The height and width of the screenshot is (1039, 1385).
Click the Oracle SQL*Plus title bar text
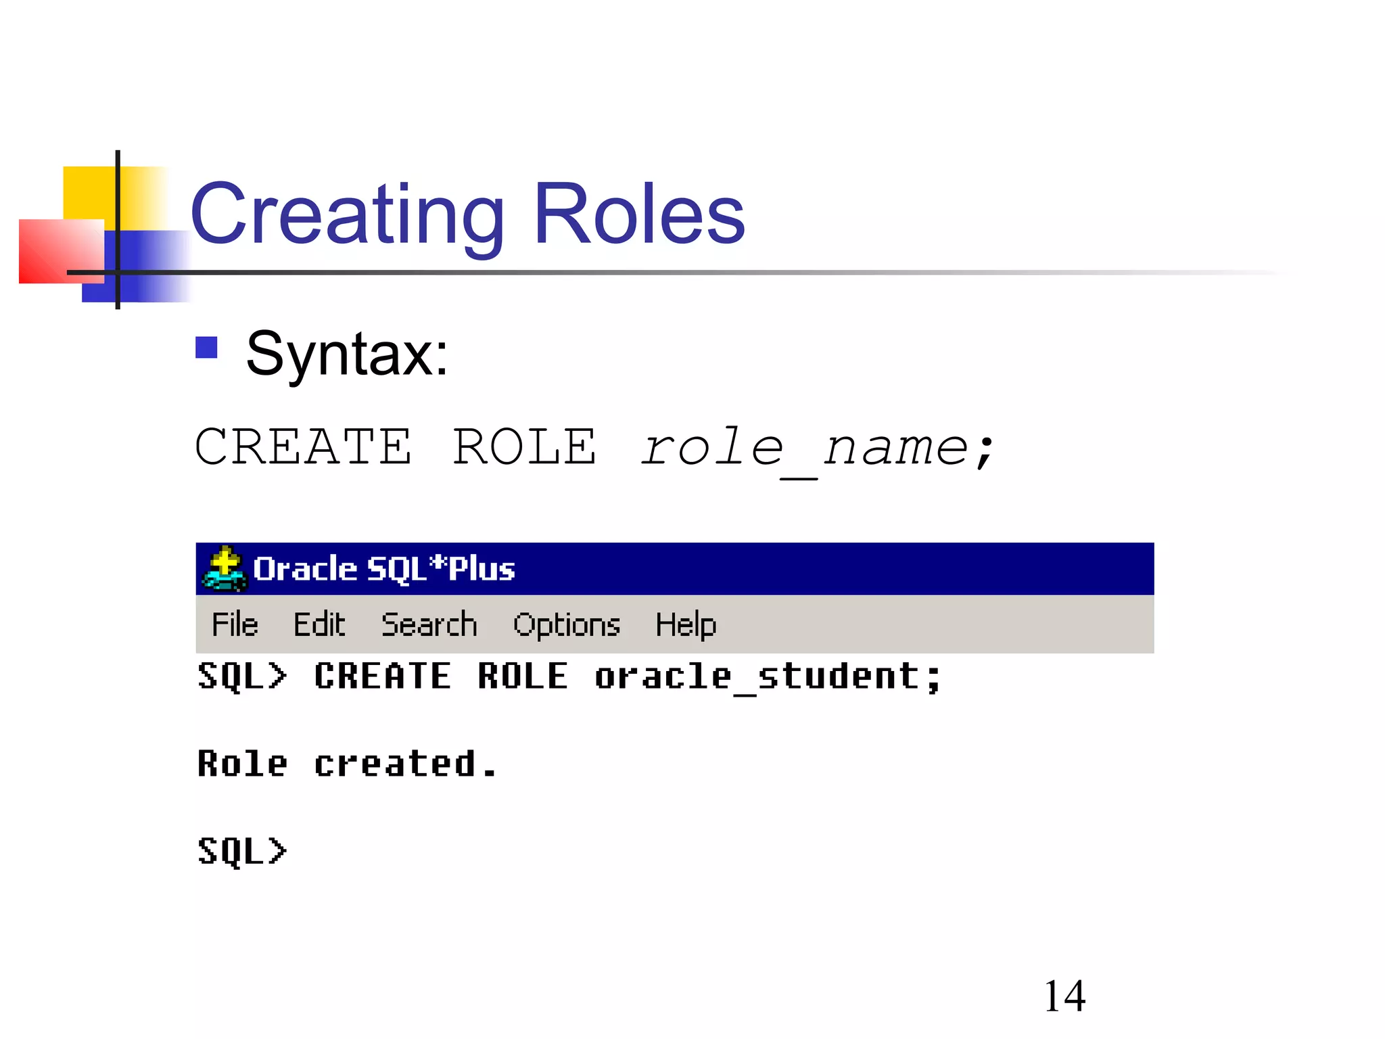(x=384, y=569)
